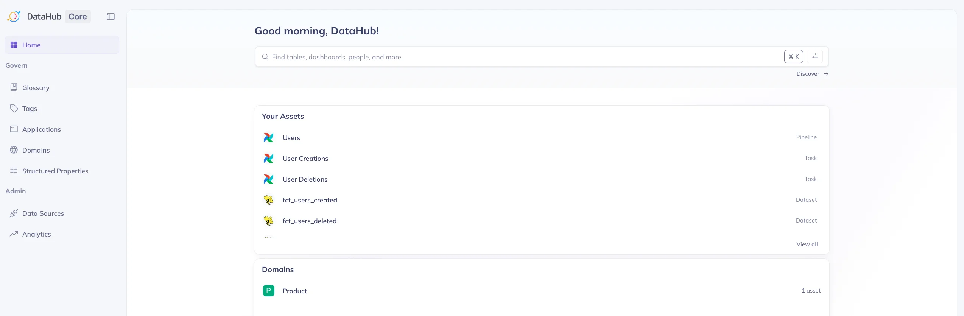Click the Admin section label
964x316 pixels.
16,191
